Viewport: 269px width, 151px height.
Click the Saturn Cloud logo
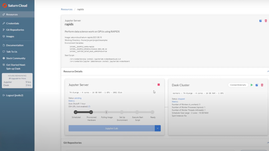point(15,6)
